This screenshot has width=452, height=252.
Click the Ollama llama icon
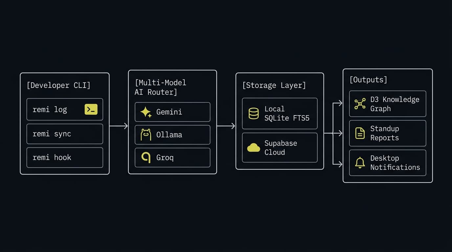pos(146,135)
